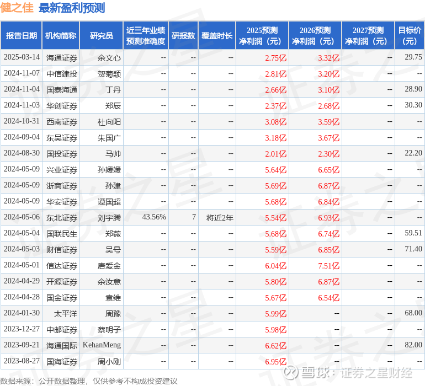
Task: Select the date 2024-10-31 cell
Action: pyautogui.click(x=22, y=121)
